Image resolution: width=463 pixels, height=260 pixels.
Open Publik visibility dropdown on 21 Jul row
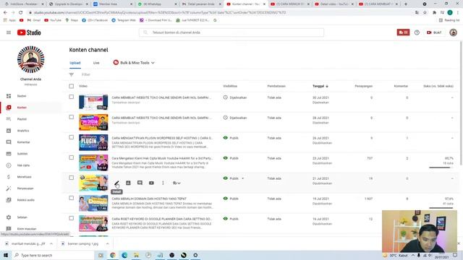point(243,178)
